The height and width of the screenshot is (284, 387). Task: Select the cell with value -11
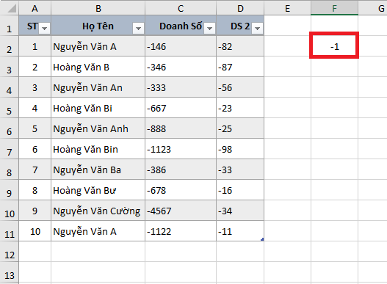click(x=240, y=231)
